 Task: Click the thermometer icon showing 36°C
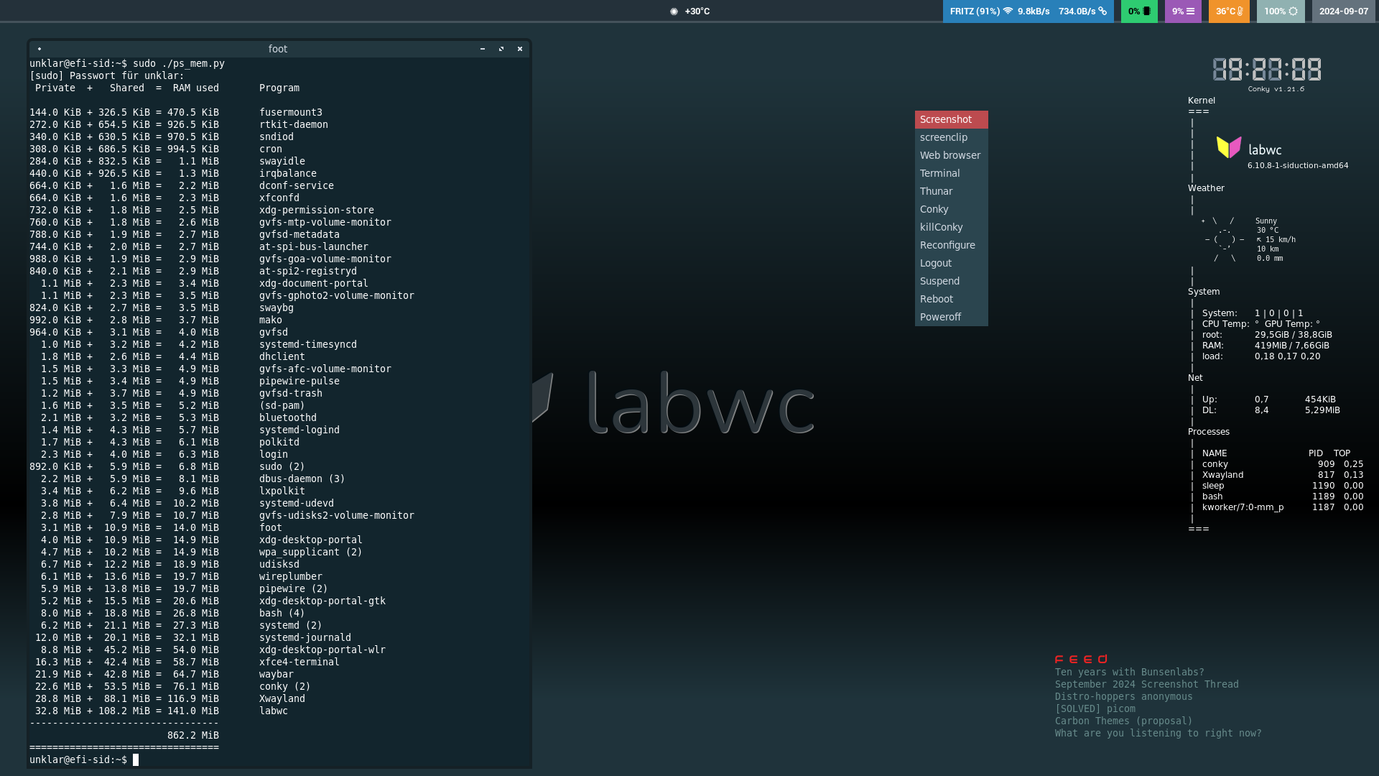tap(1240, 11)
